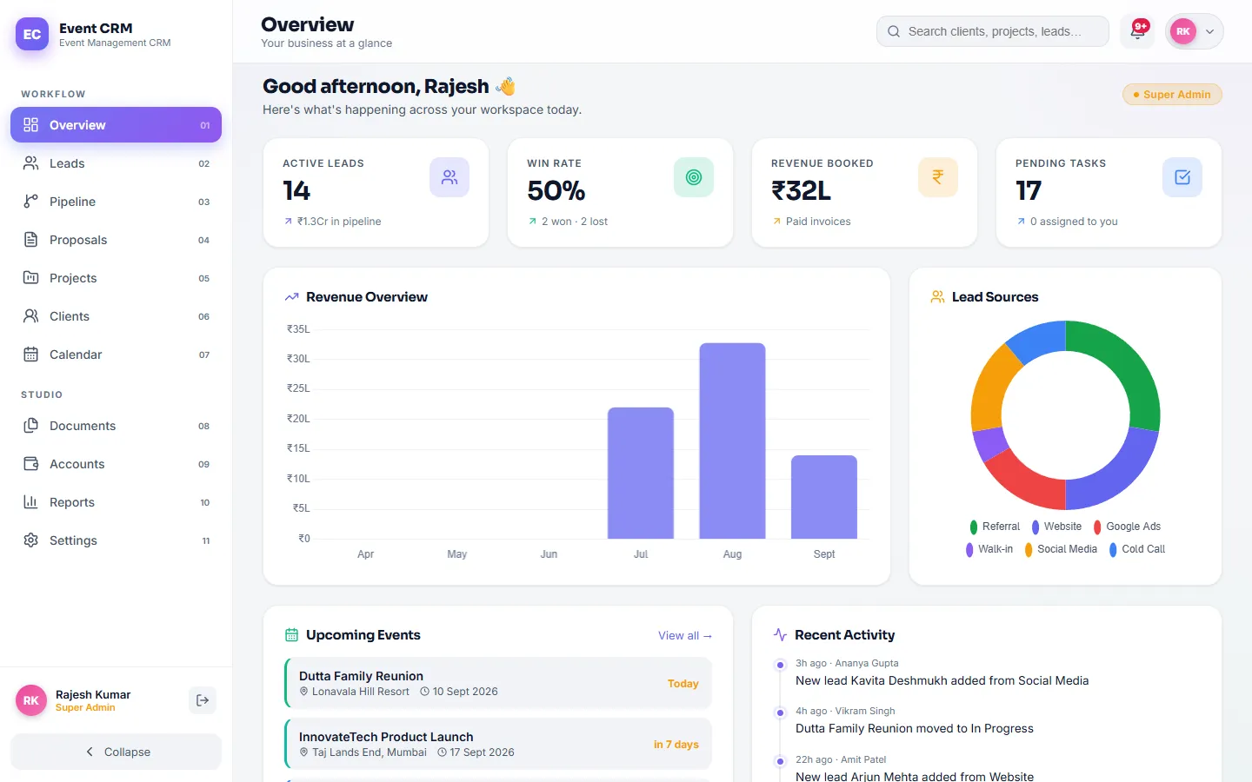Click Google Ads red legend swatch

(1097, 527)
